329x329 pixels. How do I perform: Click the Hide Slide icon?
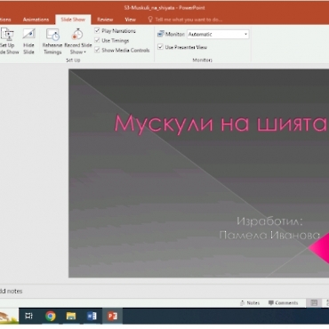coord(28,41)
